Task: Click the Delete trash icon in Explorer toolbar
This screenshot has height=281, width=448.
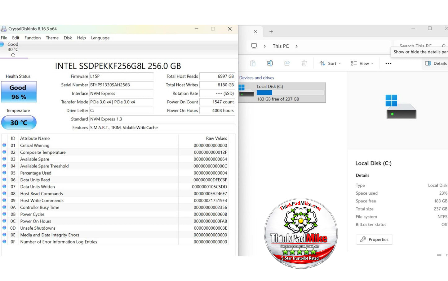Action: pyautogui.click(x=304, y=63)
